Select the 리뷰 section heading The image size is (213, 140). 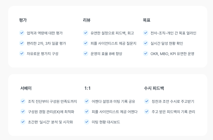point(87,20)
